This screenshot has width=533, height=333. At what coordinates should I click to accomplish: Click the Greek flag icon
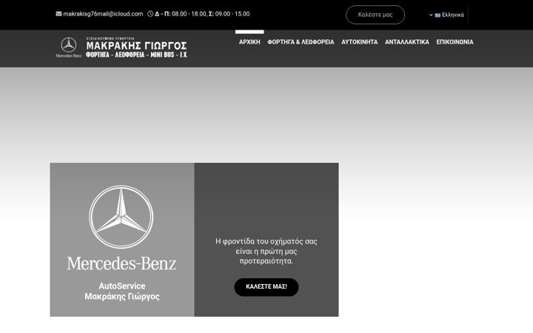click(x=438, y=15)
